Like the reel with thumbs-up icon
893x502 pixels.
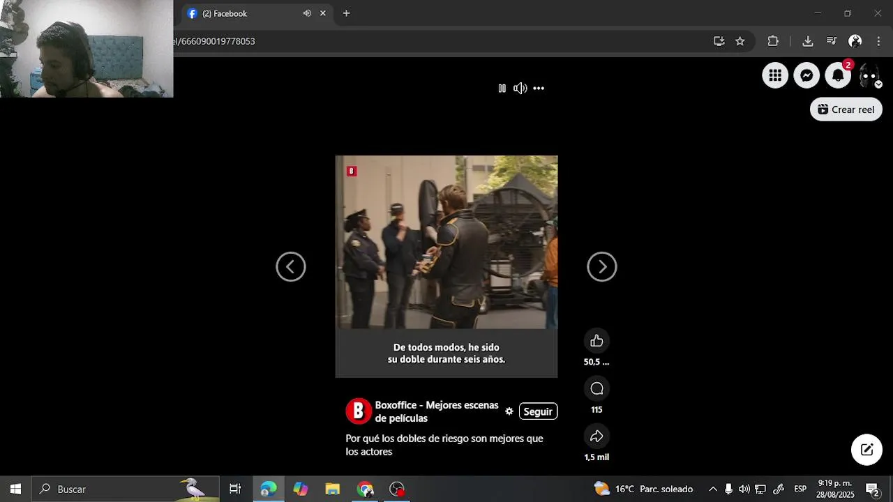coord(596,340)
